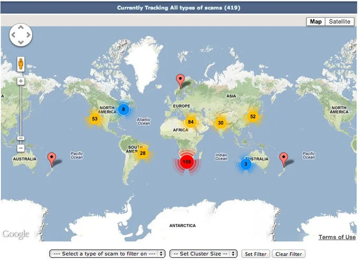Click the 'Currently Tracking All types of scams (419)' header
The height and width of the screenshot is (260, 358).
(x=179, y=8)
